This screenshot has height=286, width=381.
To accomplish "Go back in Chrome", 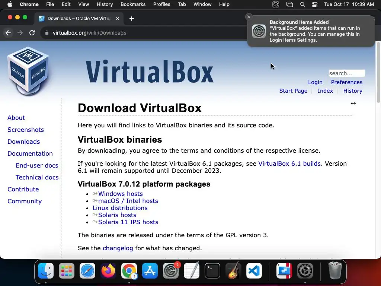I will tap(8, 33).
